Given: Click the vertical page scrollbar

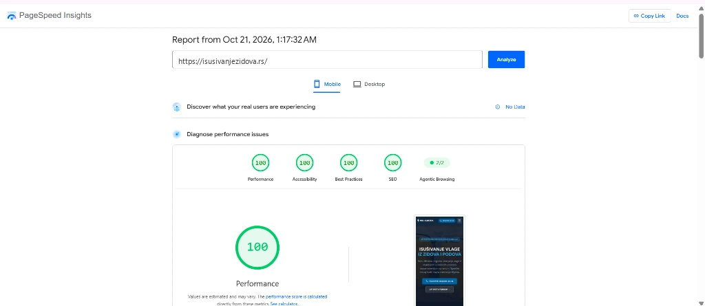Looking at the screenshot, I should coord(701,36).
